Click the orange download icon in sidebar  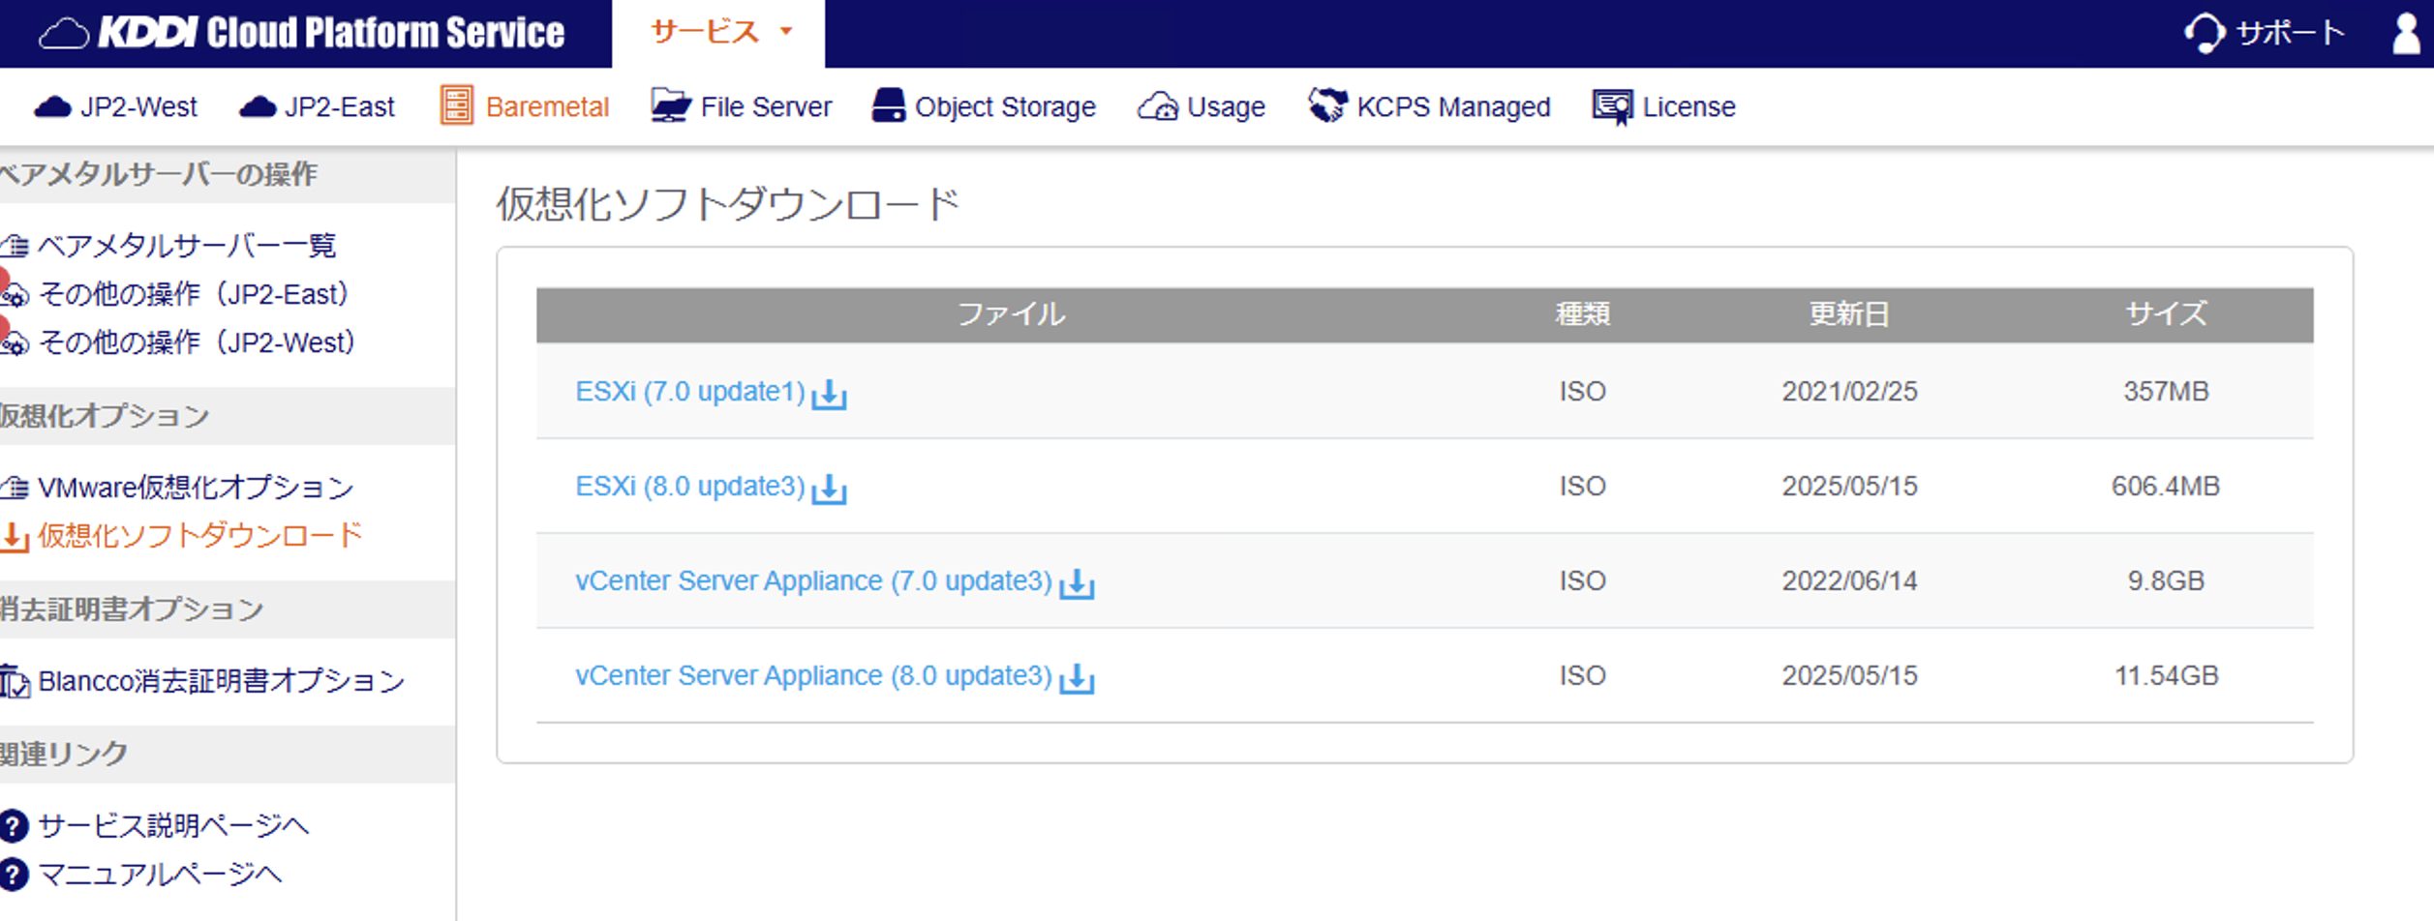(15, 537)
